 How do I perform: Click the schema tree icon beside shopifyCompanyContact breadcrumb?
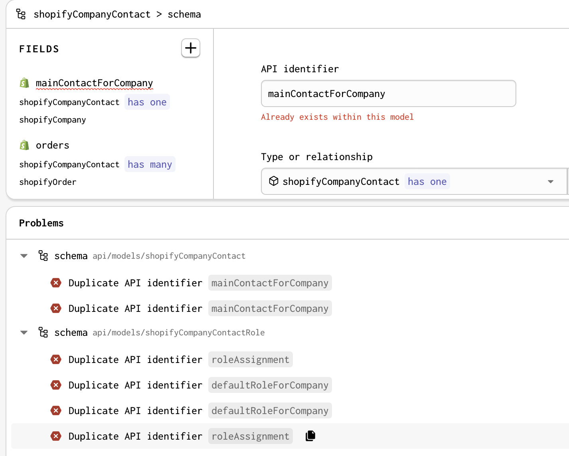click(21, 14)
